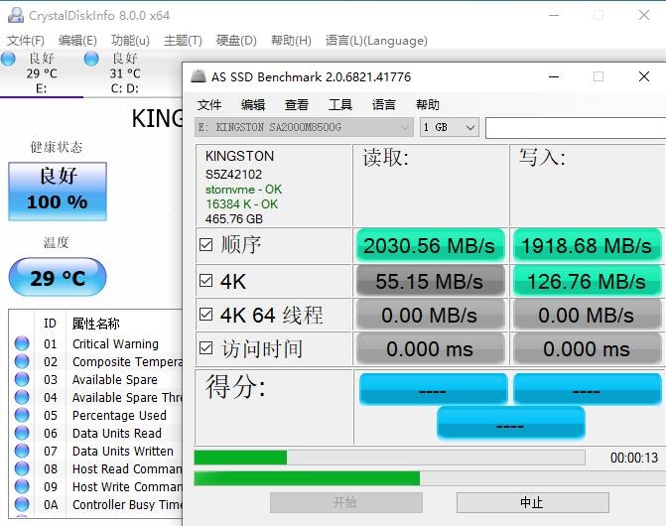The image size is (666, 526).
Task: Click the read score box under 读取
Action: [433, 389]
